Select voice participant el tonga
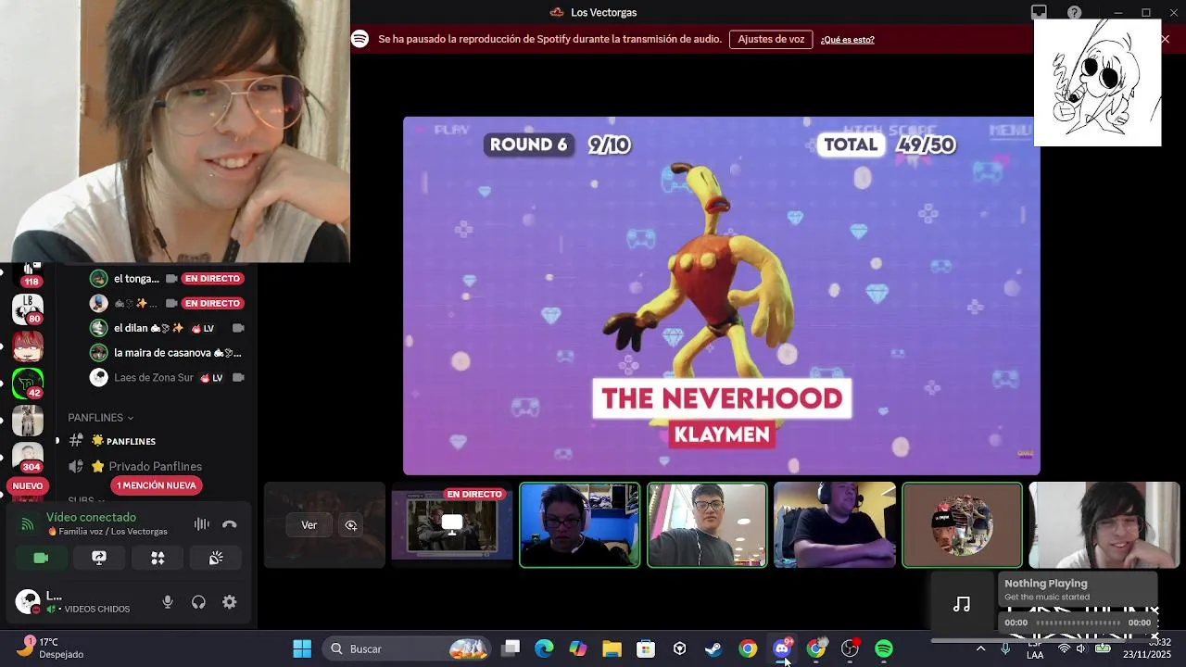This screenshot has height=667, width=1186. pyautogui.click(x=169, y=278)
